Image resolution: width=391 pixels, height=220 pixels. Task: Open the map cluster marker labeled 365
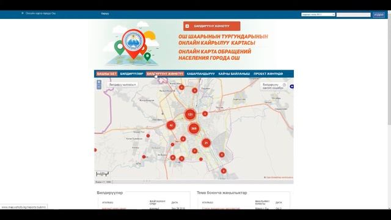point(194,129)
